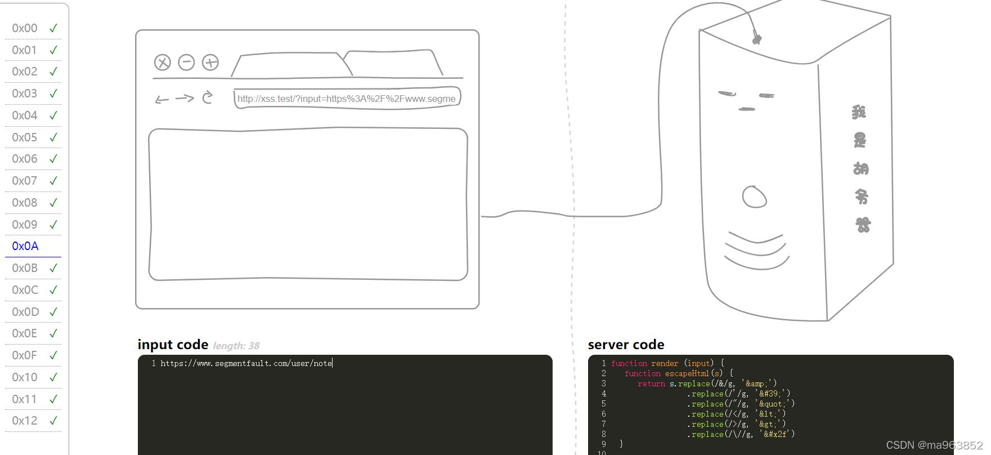Image resolution: width=991 pixels, height=455 pixels.
Task: Switch to level 0x0C
Action: pyautogui.click(x=33, y=290)
